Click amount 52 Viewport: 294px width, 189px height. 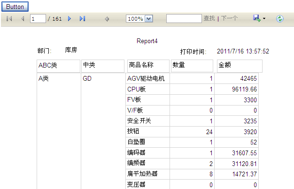[254, 142]
